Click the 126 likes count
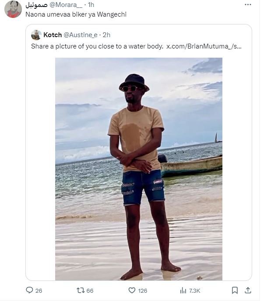 (x=142, y=291)
